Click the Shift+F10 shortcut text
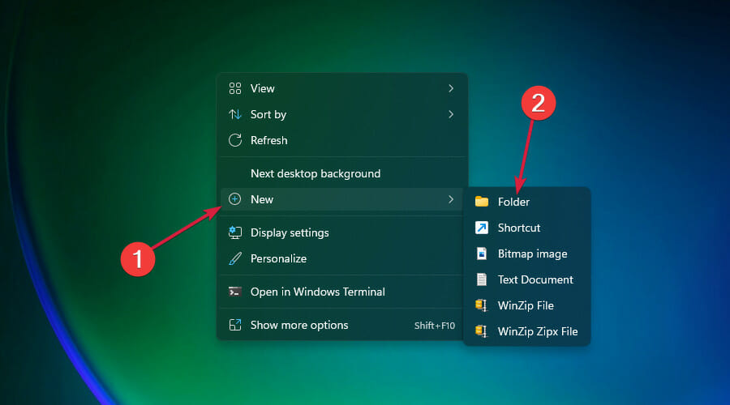The image size is (730, 405). 435,326
